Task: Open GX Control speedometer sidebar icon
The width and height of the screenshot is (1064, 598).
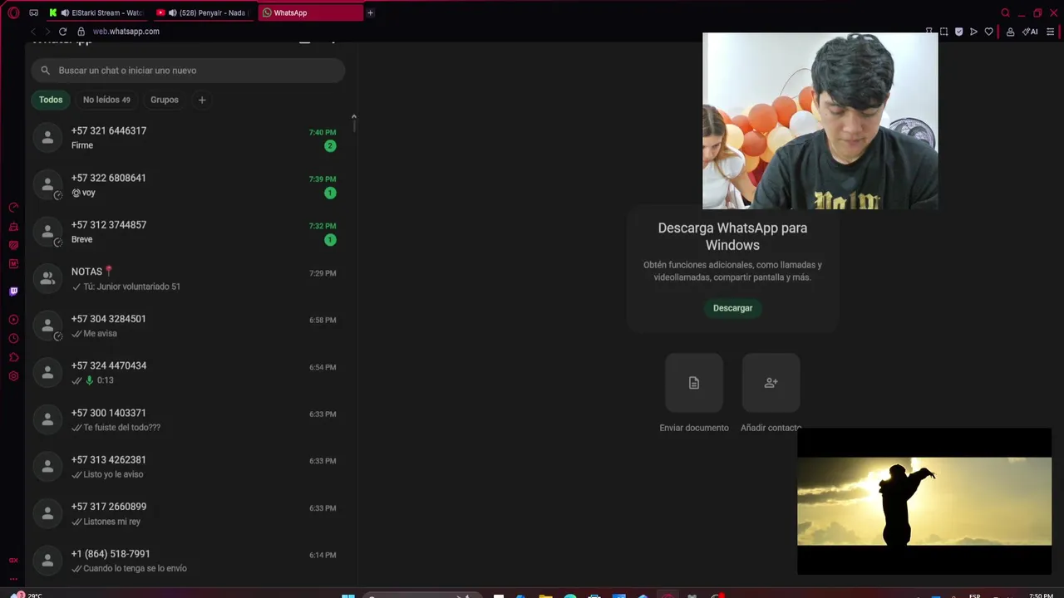Action: coord(13,208)
